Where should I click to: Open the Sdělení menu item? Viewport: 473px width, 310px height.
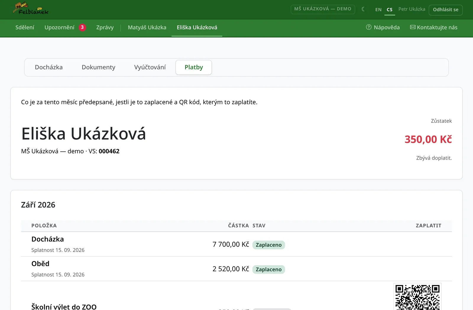25,27
